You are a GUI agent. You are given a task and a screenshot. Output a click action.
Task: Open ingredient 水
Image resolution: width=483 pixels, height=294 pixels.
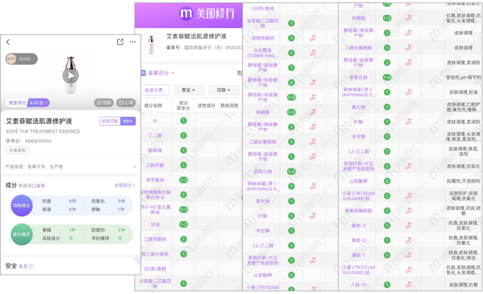click(155, 121)
